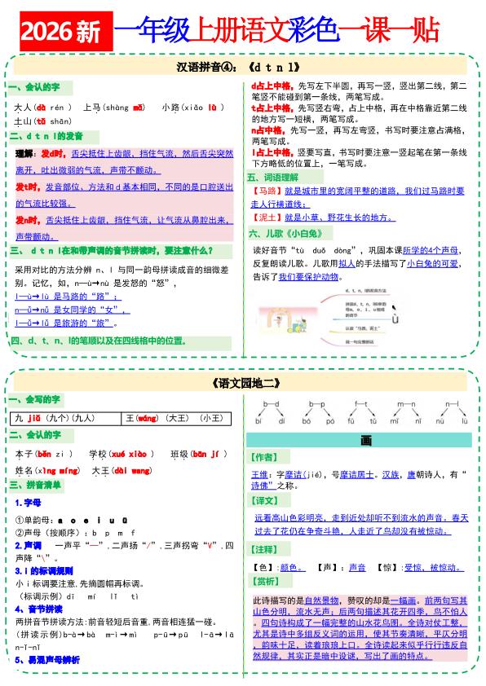Open the underlined link "受惊、被惊动。"
Viewport: 486px width, 686px height.
(x=434, y=567)
